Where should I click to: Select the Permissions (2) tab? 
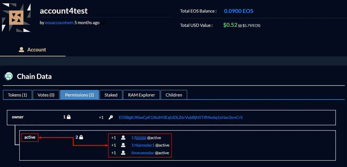[x=79, y=95]
